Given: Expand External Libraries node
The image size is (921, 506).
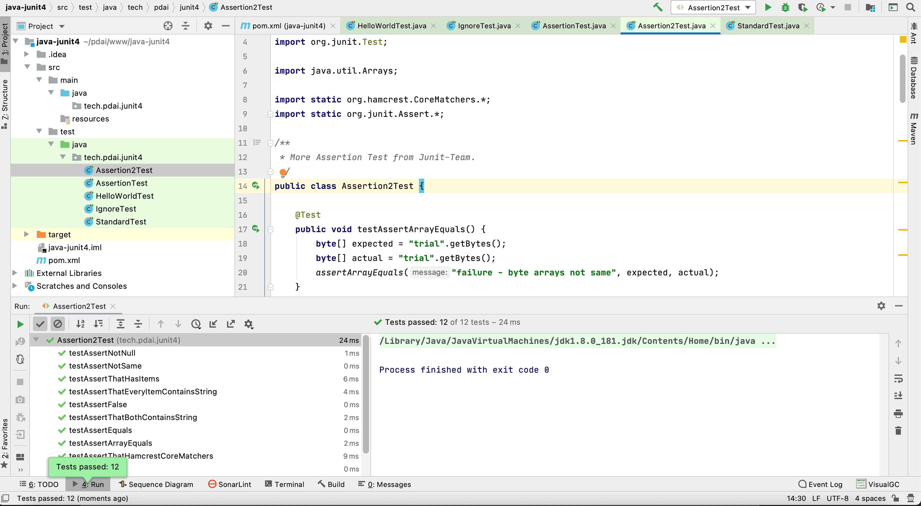Looking at the screenshot, I should click(15, 273).
